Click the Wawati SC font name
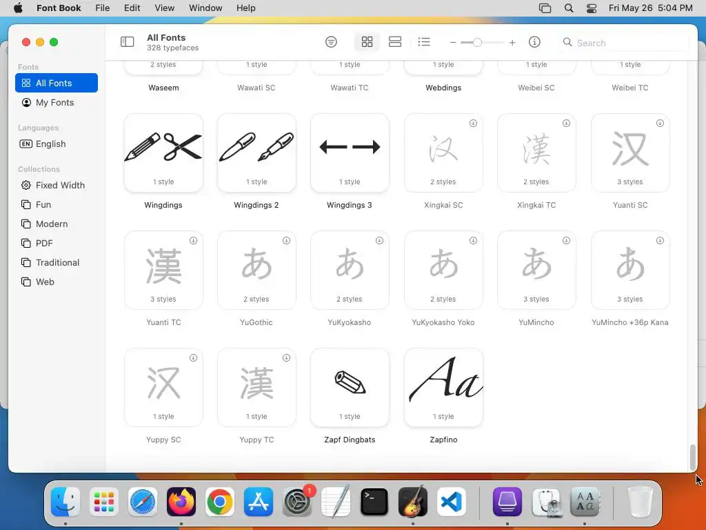Image resolution: width=706 pixels, height=530 pixels. click(x=256, y=88)
